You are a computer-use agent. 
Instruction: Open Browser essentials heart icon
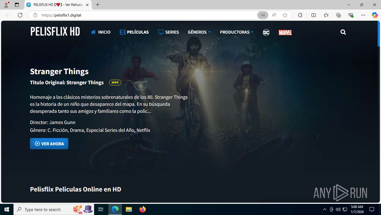[351, 15]
